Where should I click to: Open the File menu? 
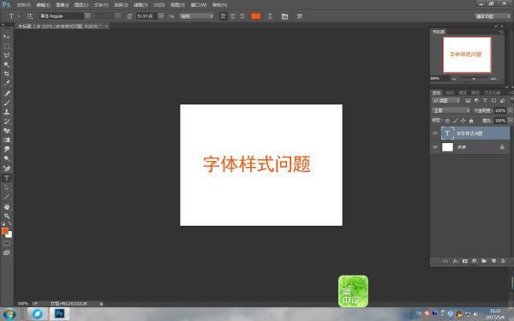23,5
